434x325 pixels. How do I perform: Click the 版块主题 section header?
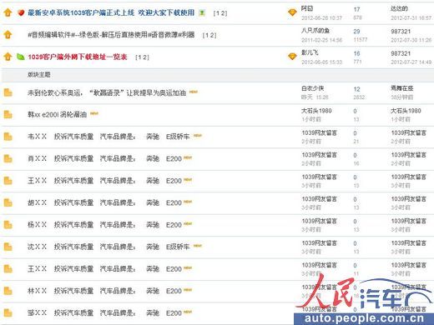[x=38, y=74]
